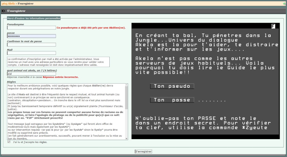Click the "3615 Akela" breadcrumb link
287x157 pixels.
8,3
